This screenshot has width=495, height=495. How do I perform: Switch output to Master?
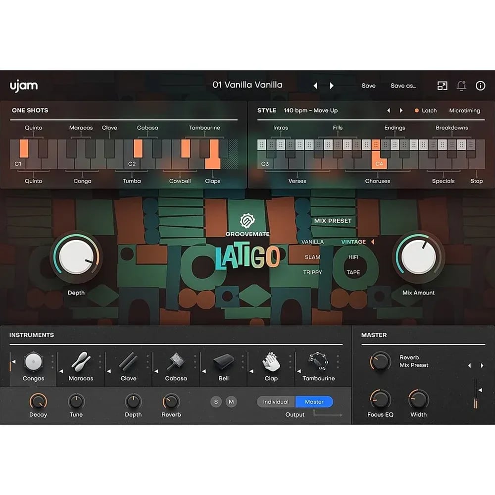coord(314,401)
